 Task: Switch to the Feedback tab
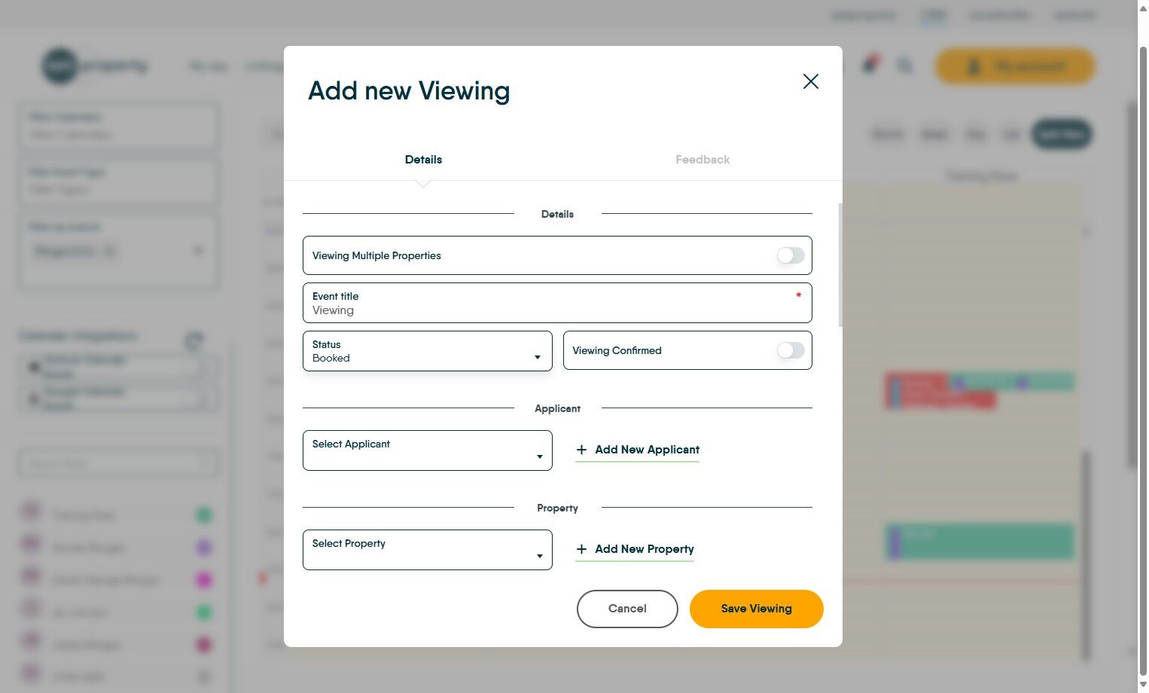702,159
